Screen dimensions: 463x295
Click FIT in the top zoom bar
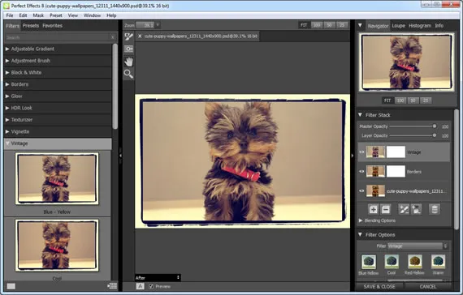click(x=304, y=25)
